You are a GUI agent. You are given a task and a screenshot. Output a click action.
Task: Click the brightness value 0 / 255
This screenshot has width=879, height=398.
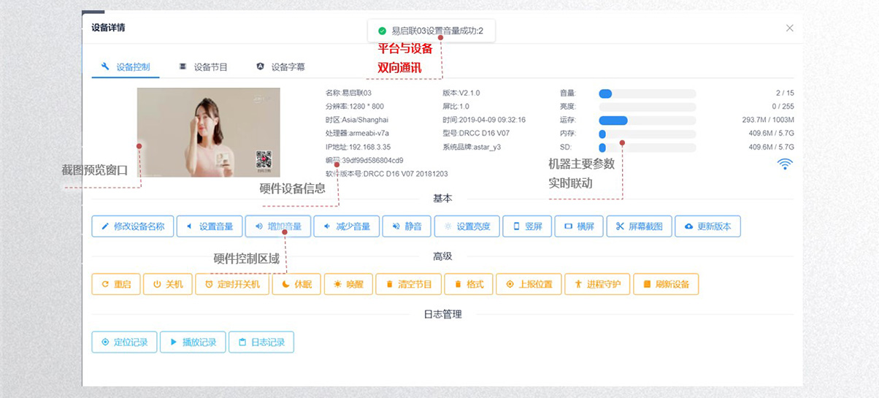point(783,107)
